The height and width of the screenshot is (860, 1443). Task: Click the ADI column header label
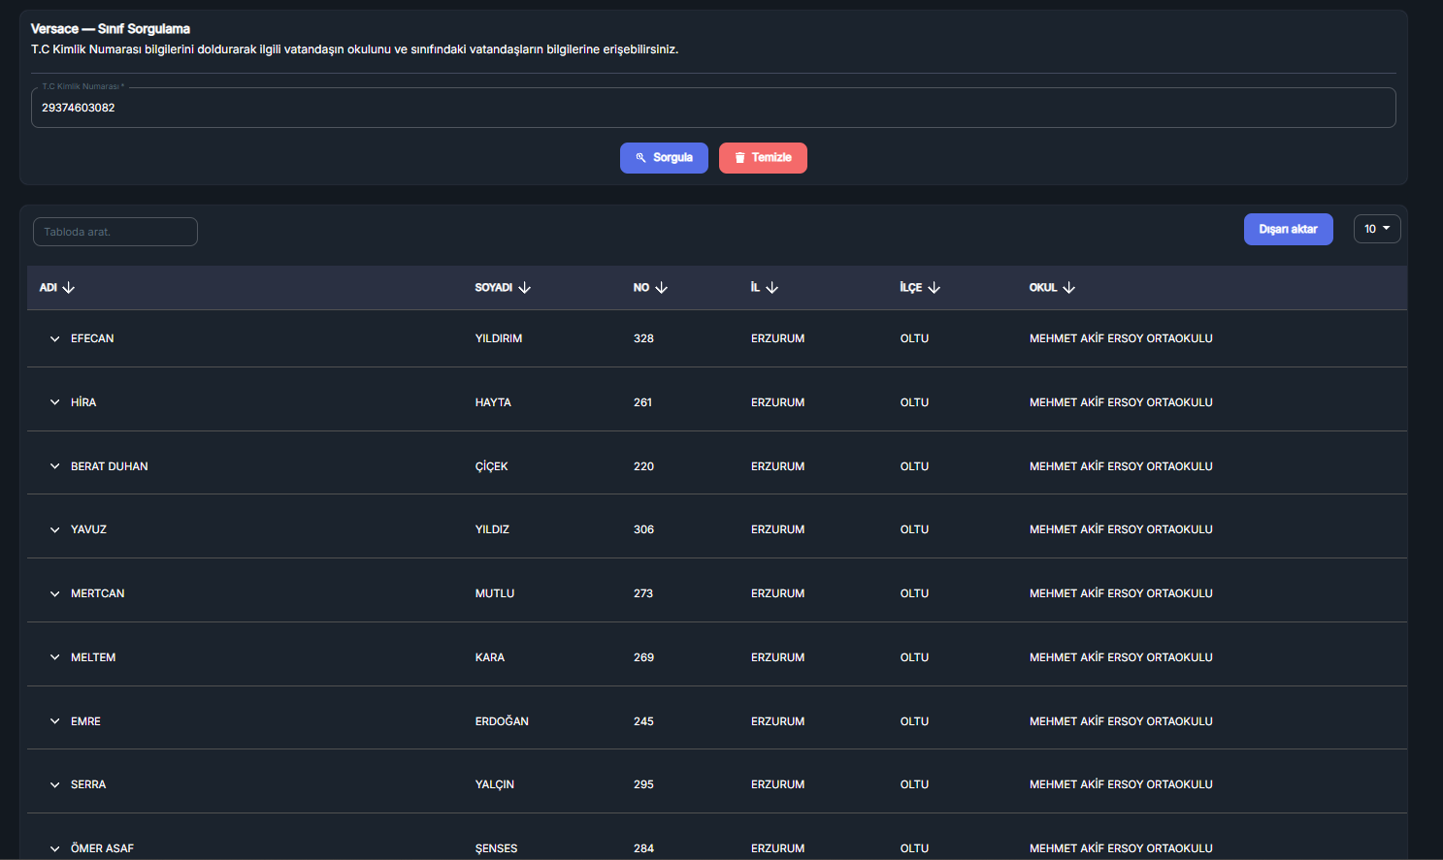tap(49, 288)
